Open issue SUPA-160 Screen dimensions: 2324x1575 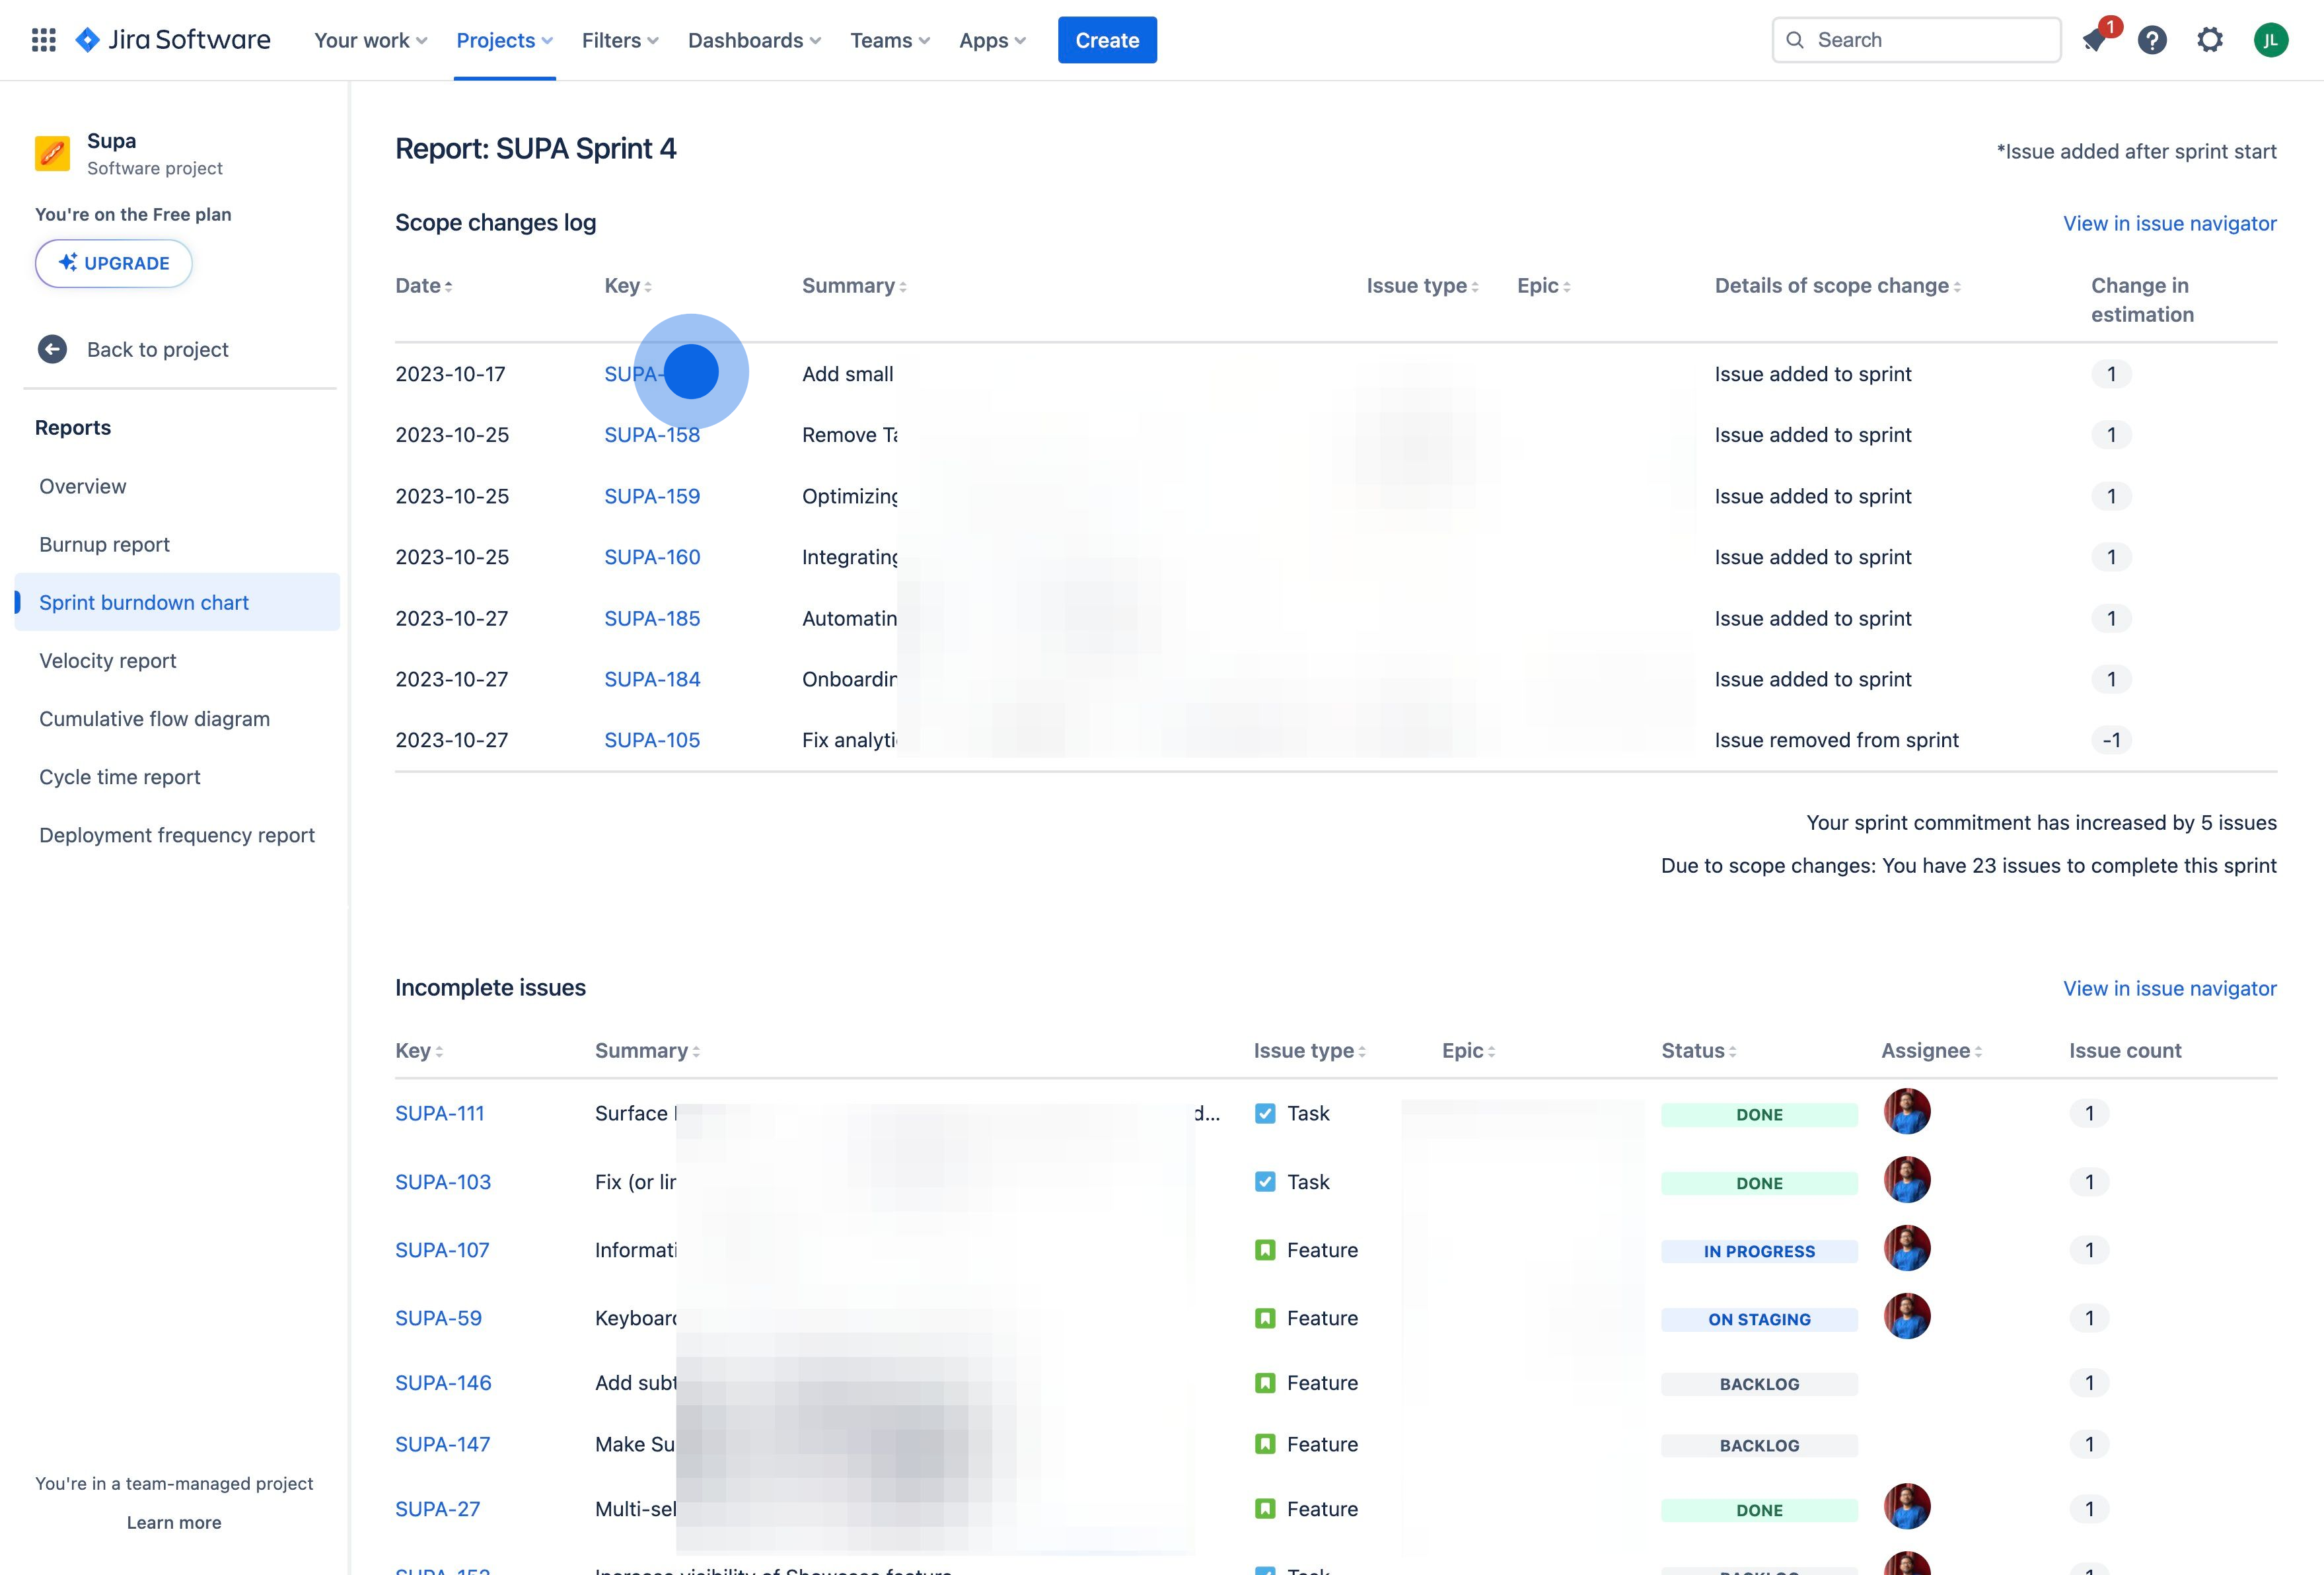coord(652,557)
